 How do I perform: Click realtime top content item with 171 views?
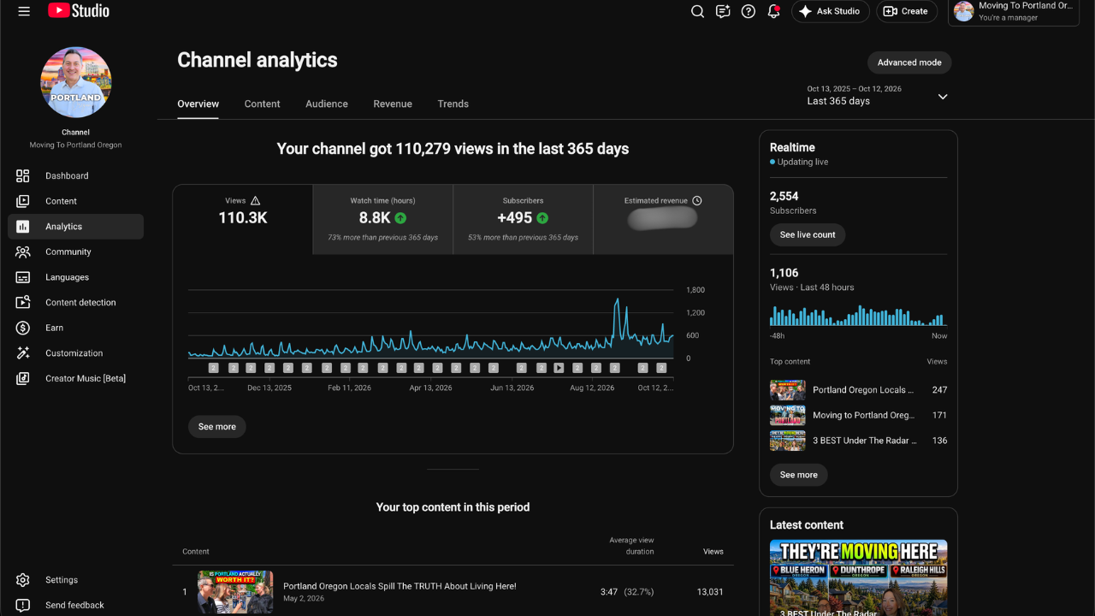point(858,415)
